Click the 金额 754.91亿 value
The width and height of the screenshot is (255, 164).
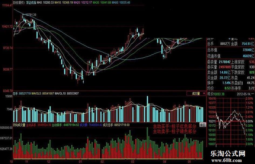243,44
